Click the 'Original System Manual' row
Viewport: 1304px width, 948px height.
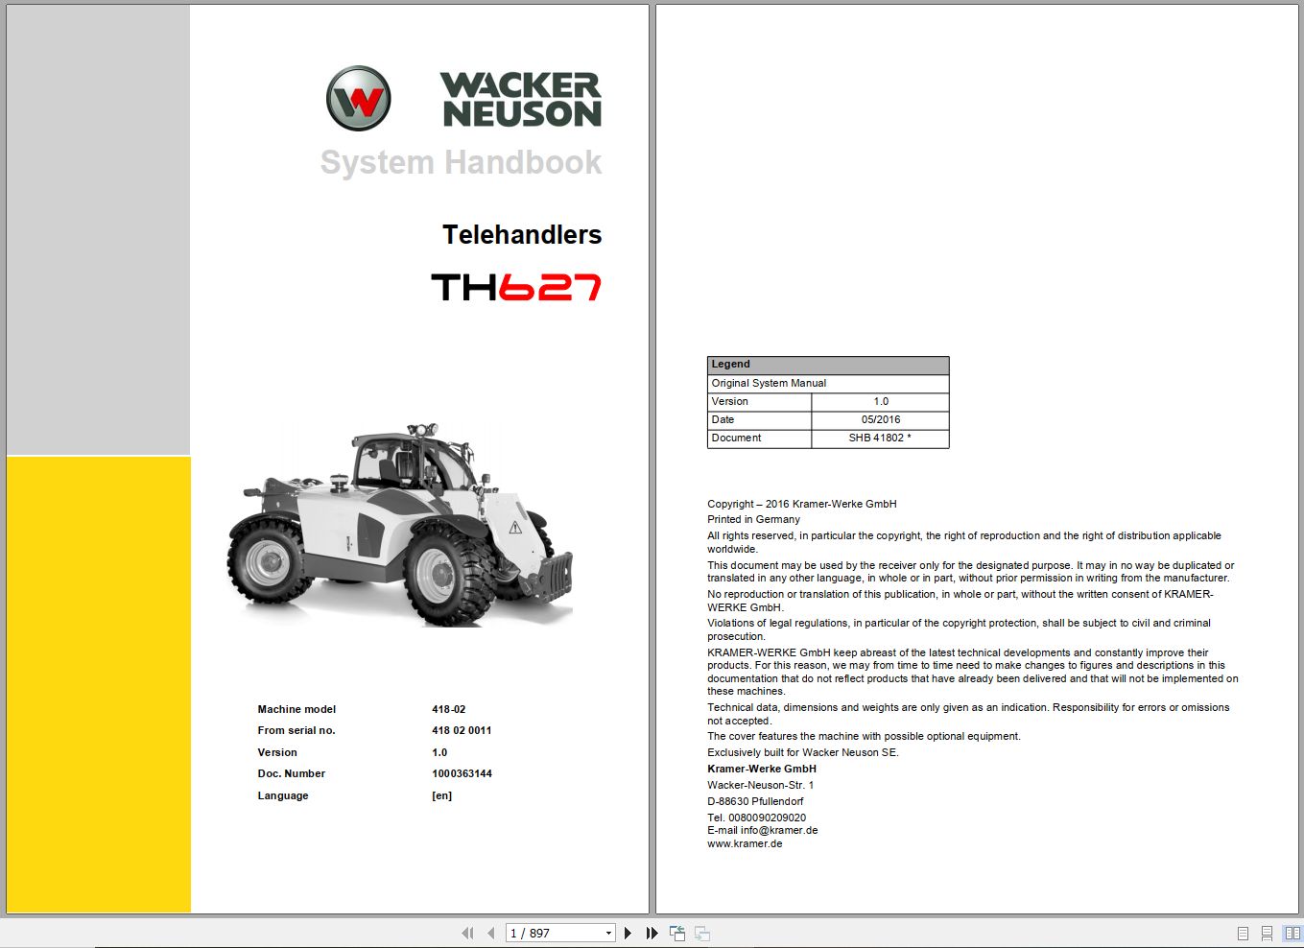(x=828, y=383)
